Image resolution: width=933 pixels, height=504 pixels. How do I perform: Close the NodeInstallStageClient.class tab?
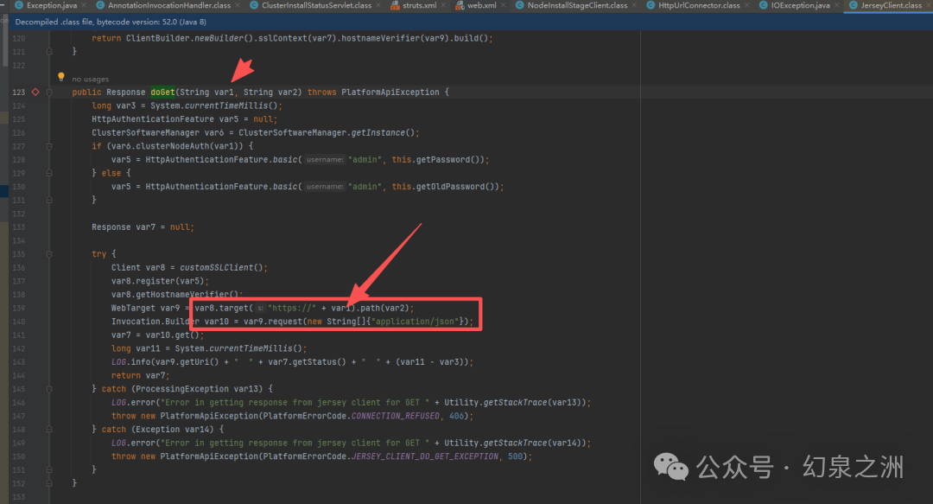coord(634,5)
